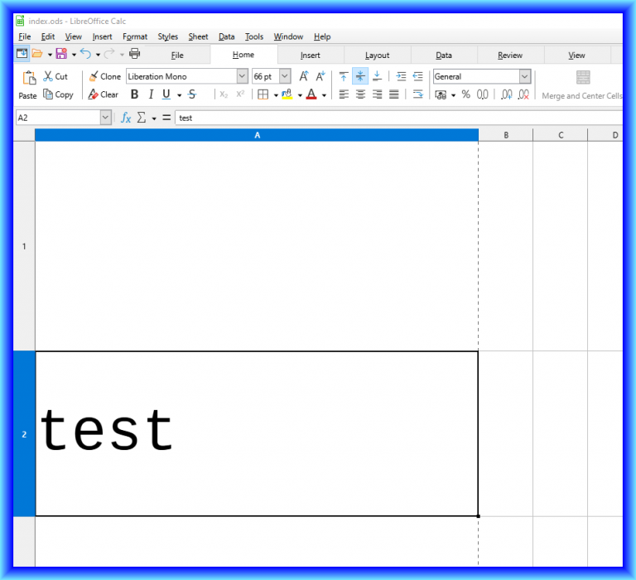Apply justified alignment
Screen dimensions: 636x580
pos(394,94)
